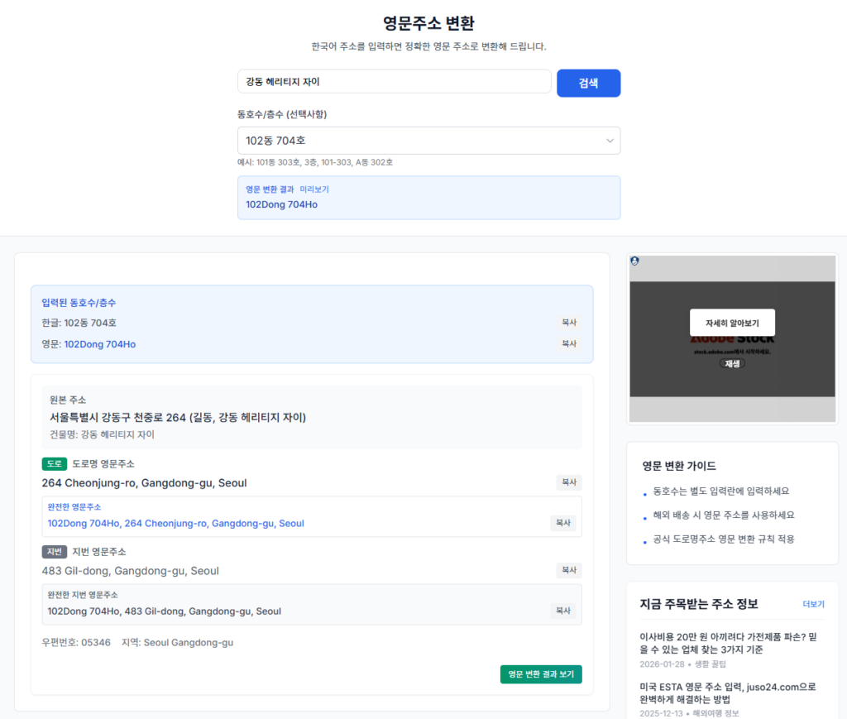Click the blue 검색 search button
847x719 pixels.
[x=588, y=83]
